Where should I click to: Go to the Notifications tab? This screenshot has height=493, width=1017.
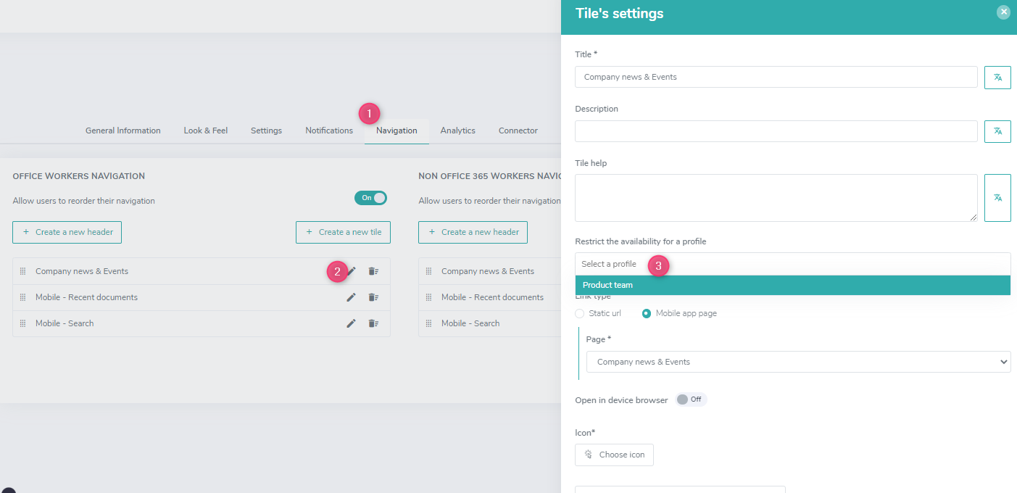[x=329, y=130]
